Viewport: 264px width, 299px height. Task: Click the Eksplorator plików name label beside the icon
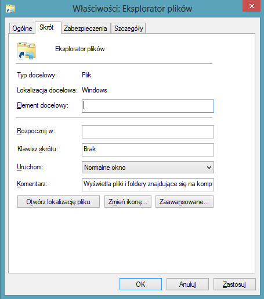pos(80,49)
